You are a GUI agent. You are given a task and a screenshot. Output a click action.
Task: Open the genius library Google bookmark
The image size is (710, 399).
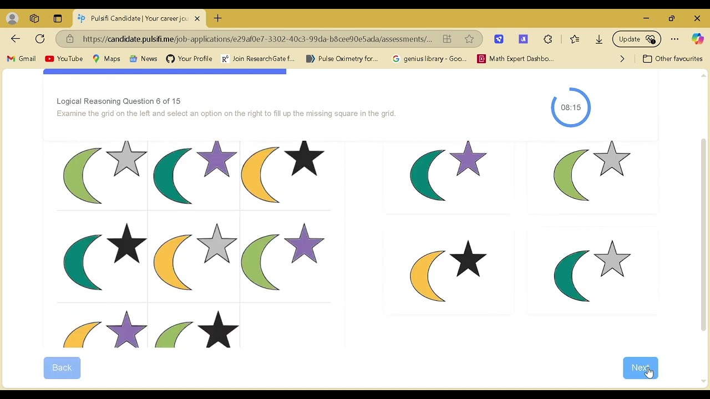pos(429,59)
